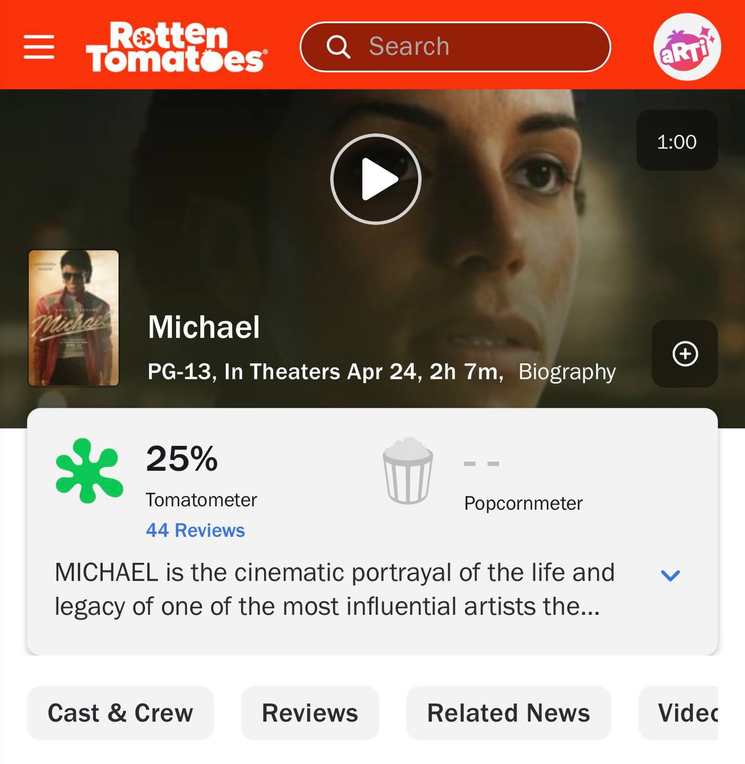Click the search magnifier icon
This screenshot has height=764, width=745.
coord(338,47)
